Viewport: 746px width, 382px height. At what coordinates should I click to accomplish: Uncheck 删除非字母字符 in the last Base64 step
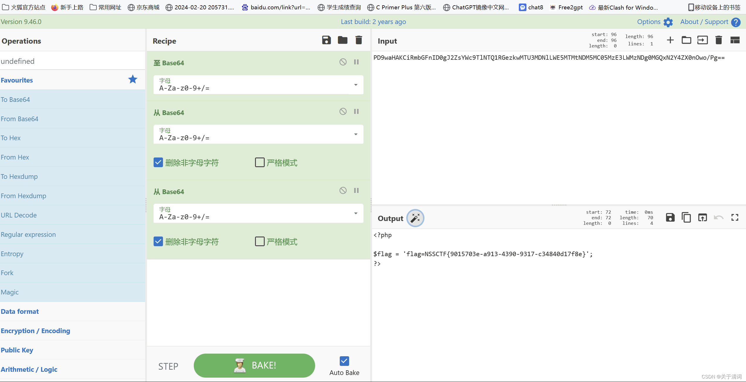pos(158,241)
